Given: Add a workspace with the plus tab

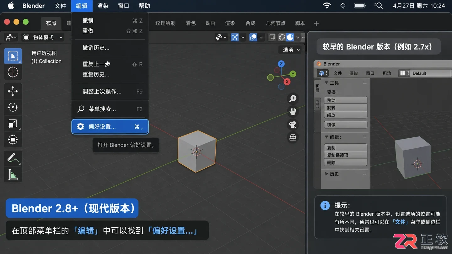Looking at the screenshot, I should point(316,23).
